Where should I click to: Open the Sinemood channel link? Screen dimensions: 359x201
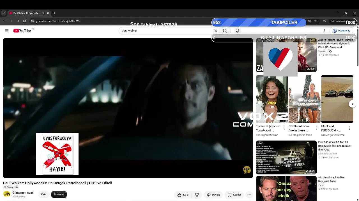[x=323, y=51]
